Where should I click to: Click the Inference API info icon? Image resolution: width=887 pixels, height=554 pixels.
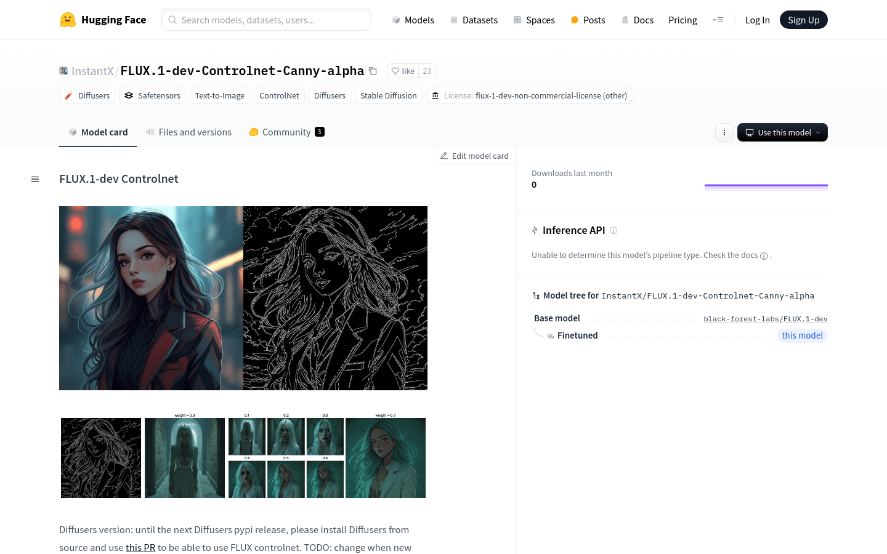614,230
